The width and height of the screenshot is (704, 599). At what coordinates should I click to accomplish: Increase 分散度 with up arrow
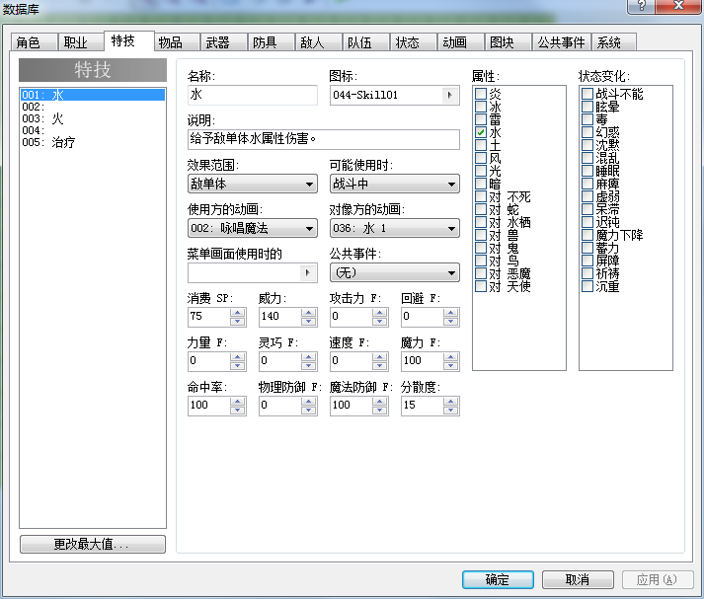pyautogui.click(x=451, y=402)
